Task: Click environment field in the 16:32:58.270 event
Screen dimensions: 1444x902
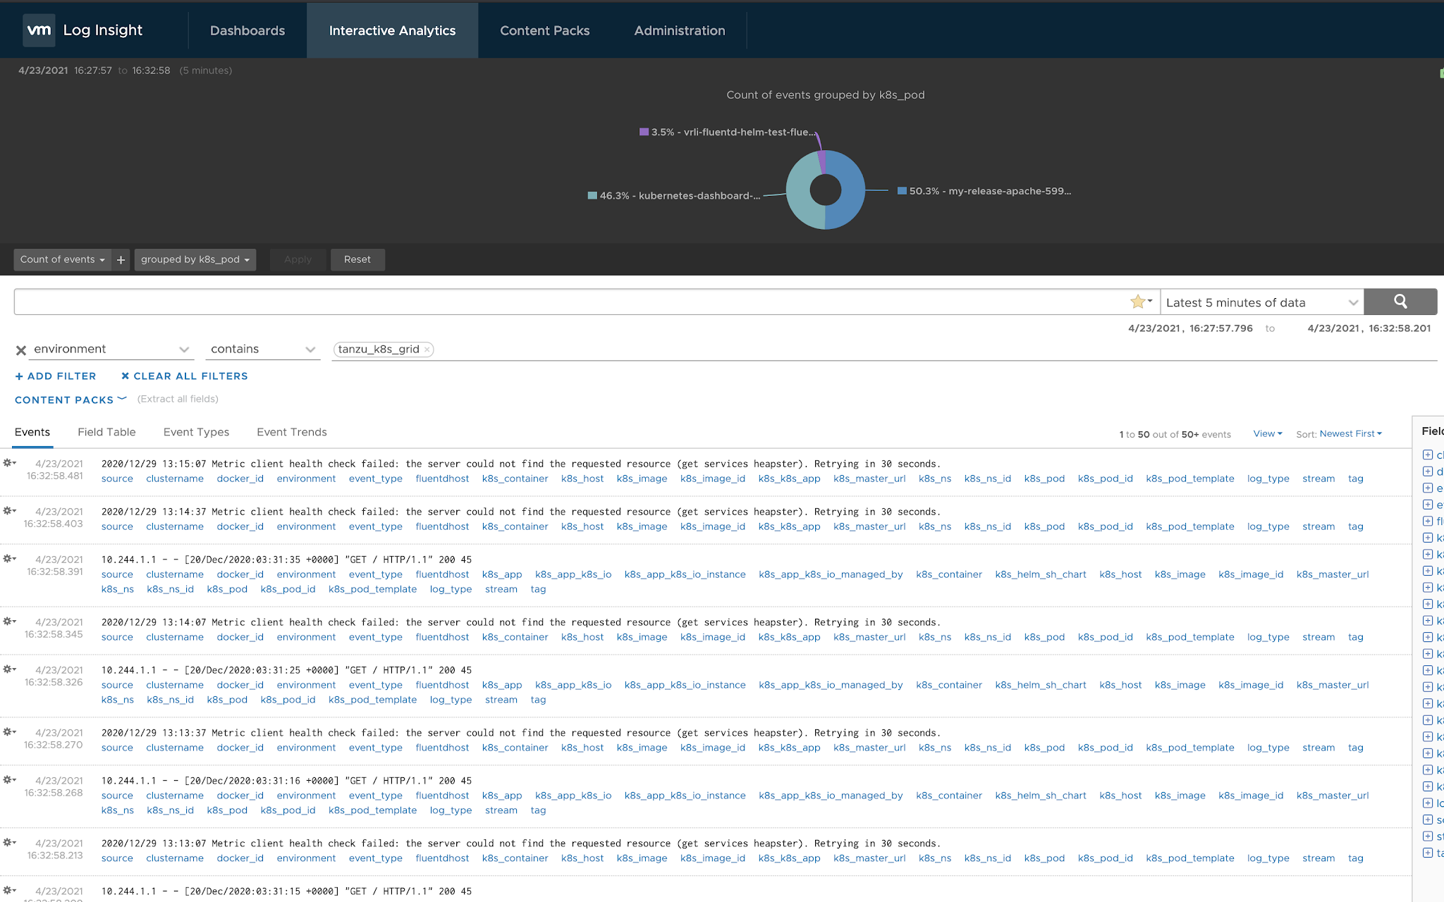Action: pos(306,748)
